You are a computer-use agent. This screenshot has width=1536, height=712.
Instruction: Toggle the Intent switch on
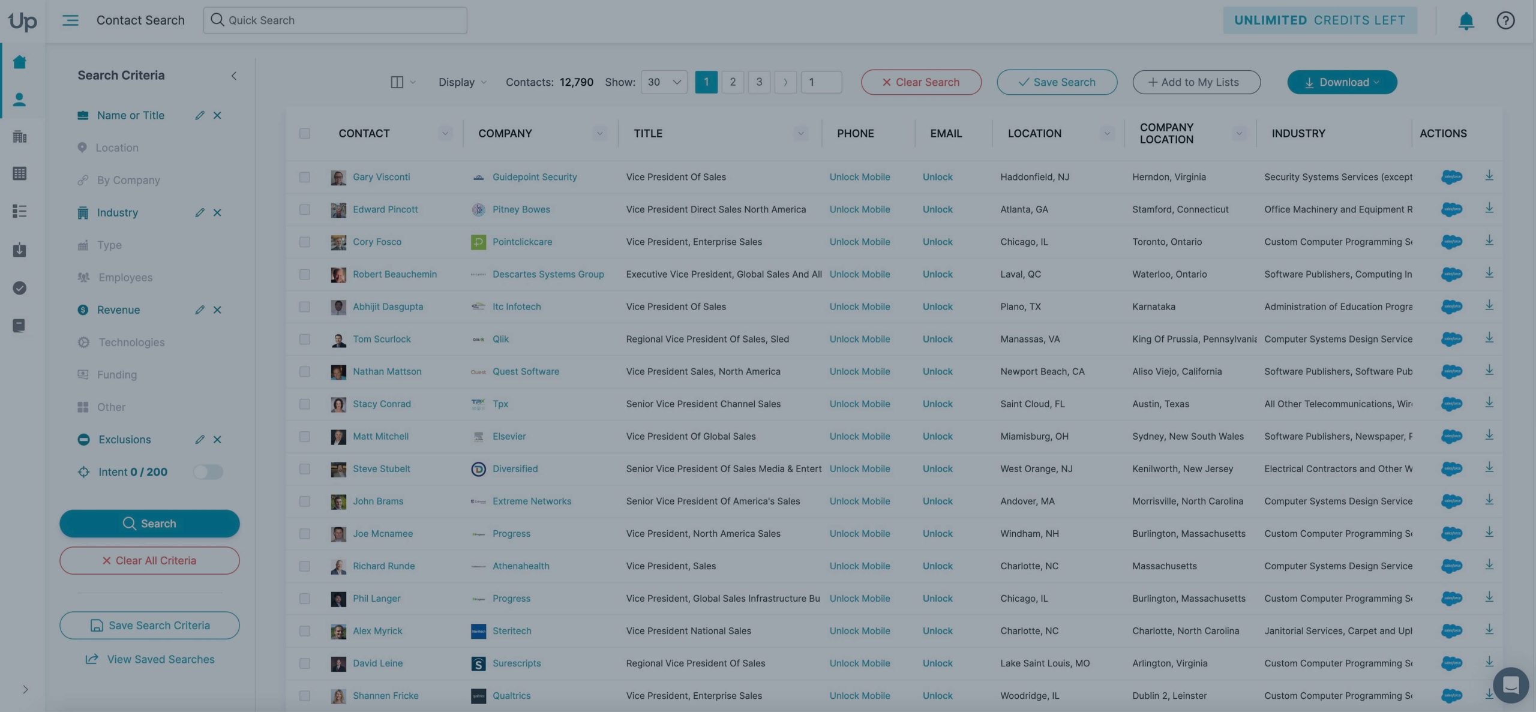point(208,472)
